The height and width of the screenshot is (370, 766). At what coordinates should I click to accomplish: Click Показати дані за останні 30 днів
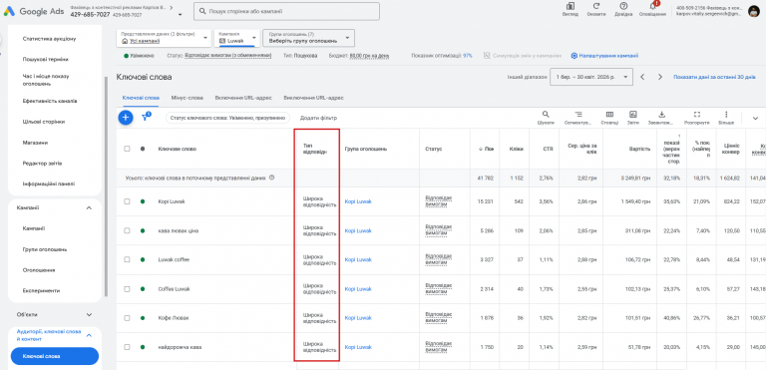715,77
